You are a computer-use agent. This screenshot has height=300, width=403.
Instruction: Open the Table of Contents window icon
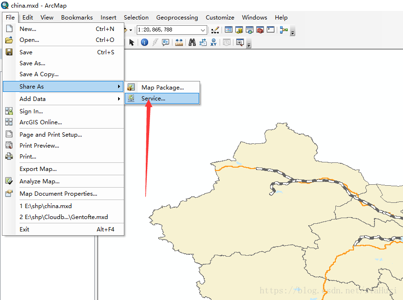229,30
